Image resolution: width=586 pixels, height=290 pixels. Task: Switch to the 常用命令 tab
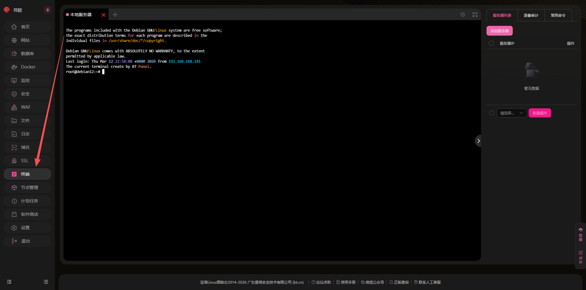(x=558, y=15)
